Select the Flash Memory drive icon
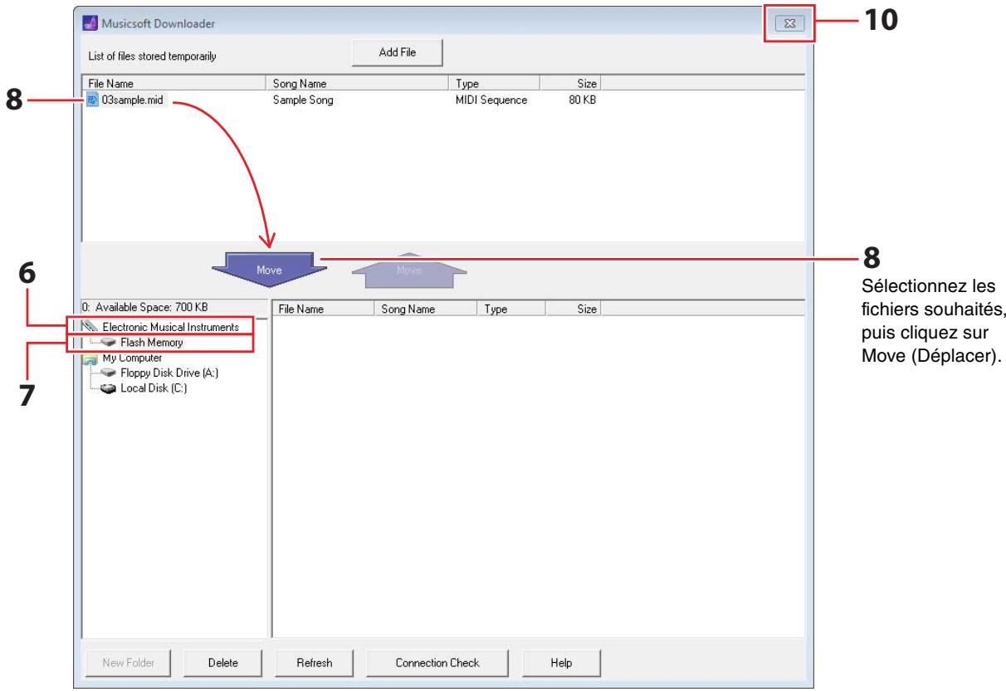 (x=109, y=342)
